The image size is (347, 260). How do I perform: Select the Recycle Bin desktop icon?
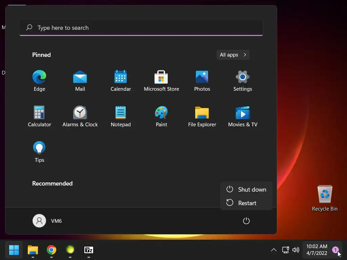pos(325,198)
